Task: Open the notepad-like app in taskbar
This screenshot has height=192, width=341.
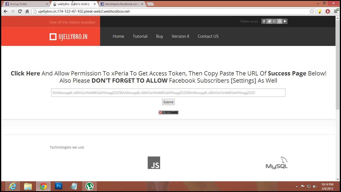Action: tap(74, 186)
